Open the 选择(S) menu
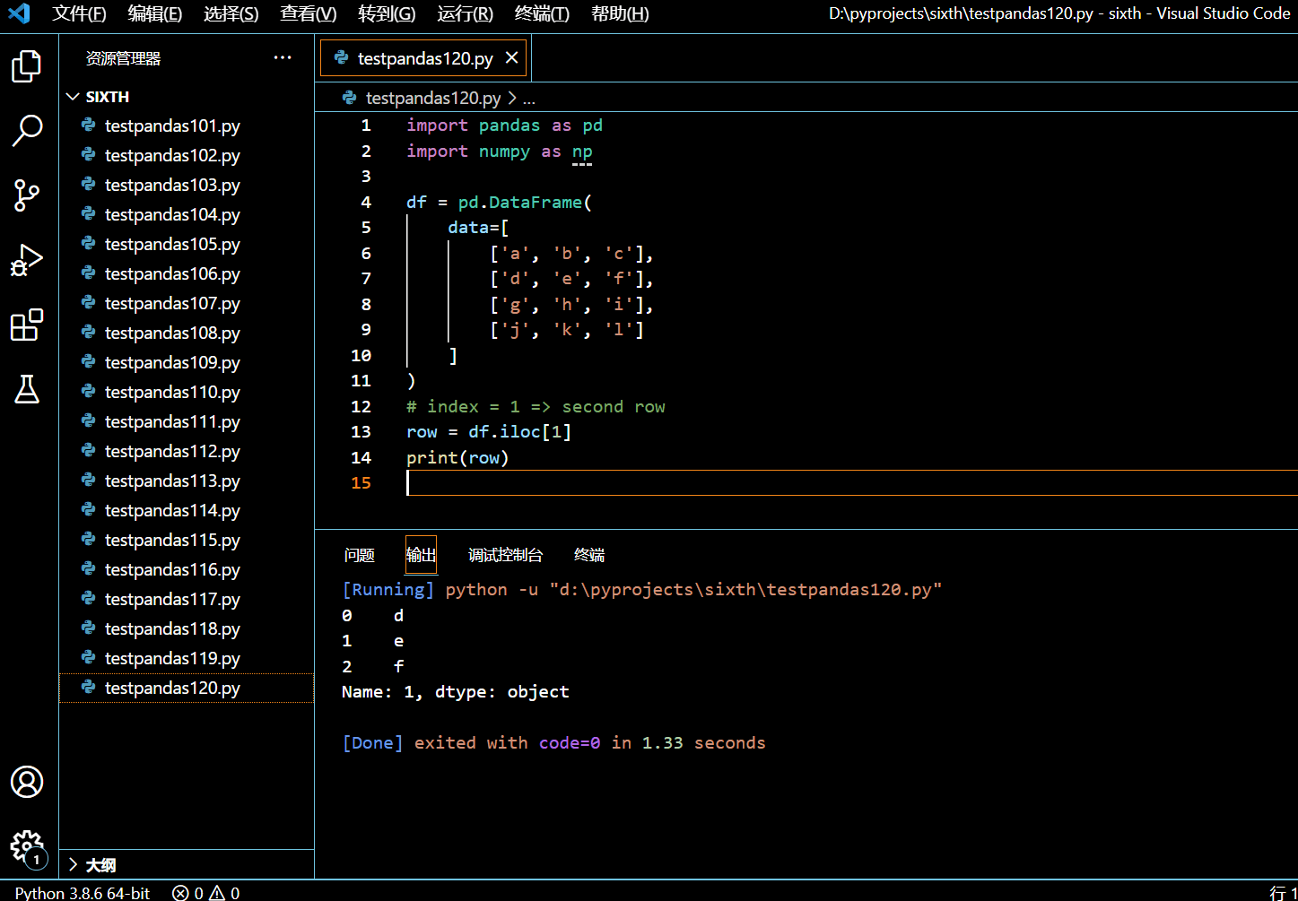This screenshot has height=901, width=1298. tap(231, 13)
